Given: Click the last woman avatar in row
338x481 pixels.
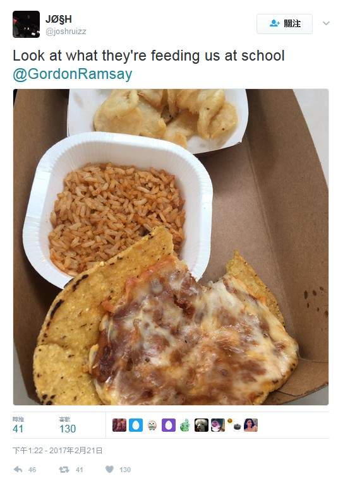Looking at the screenshot, I should 251,425.
